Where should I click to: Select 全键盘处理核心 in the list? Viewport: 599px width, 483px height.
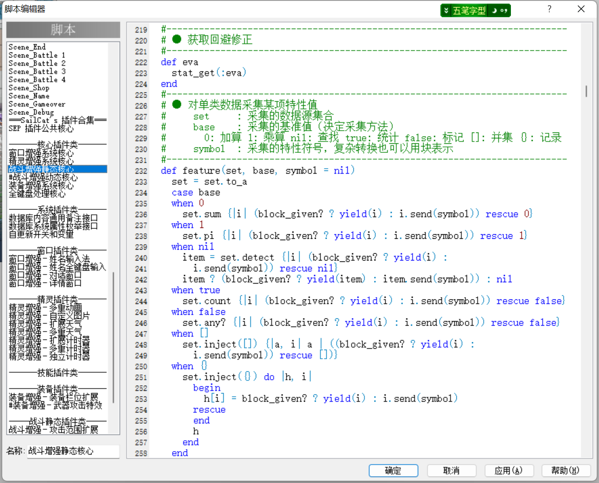point(37,194)
